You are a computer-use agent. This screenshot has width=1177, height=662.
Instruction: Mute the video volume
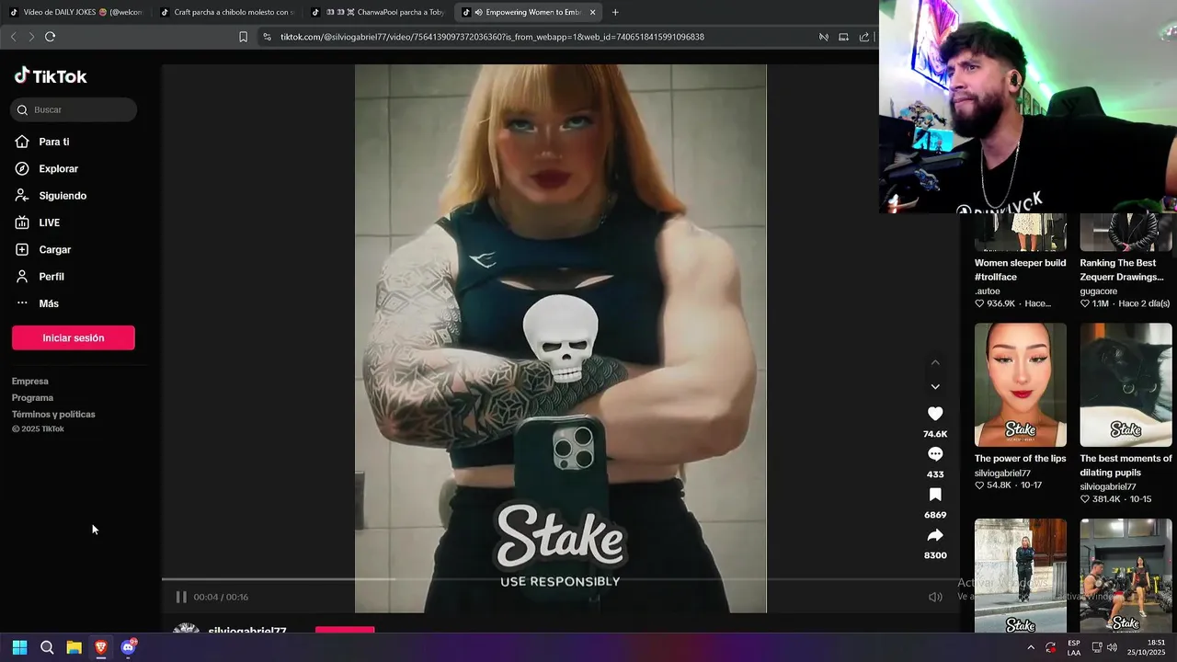(x=935, y=597)
